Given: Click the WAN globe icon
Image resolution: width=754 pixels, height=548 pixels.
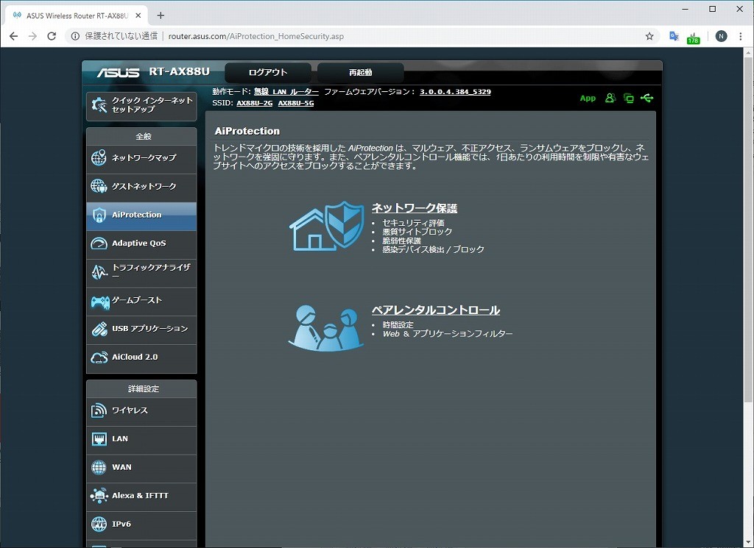Looking at the screenshot, I should coord(99,467).
